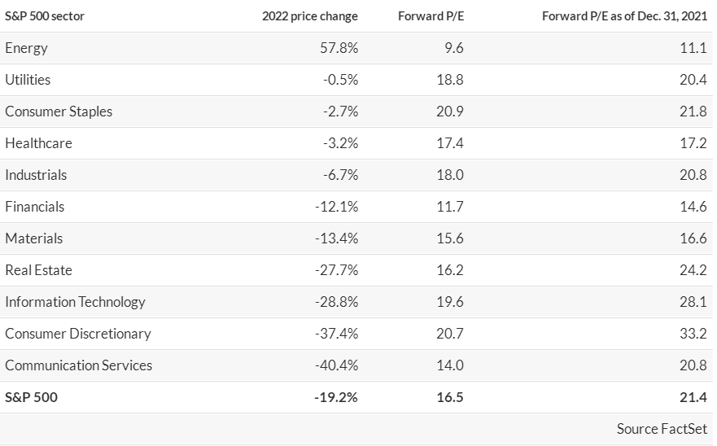Select the Industrials row label
Viewport: 717px width, 446px height.
(36, 175)
